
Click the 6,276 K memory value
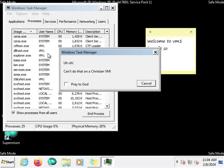click(x=77, y=94)
